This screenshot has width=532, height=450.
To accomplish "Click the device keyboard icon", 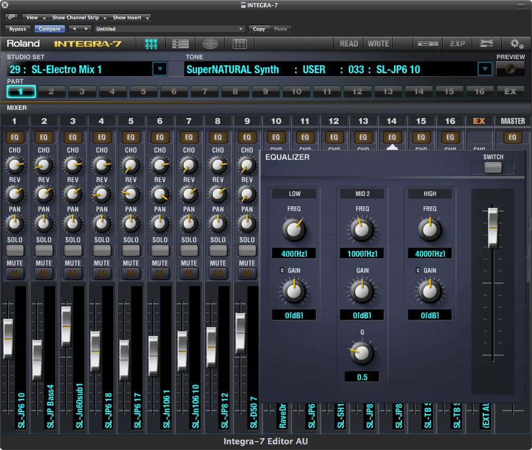I will (x=427, y=44).
